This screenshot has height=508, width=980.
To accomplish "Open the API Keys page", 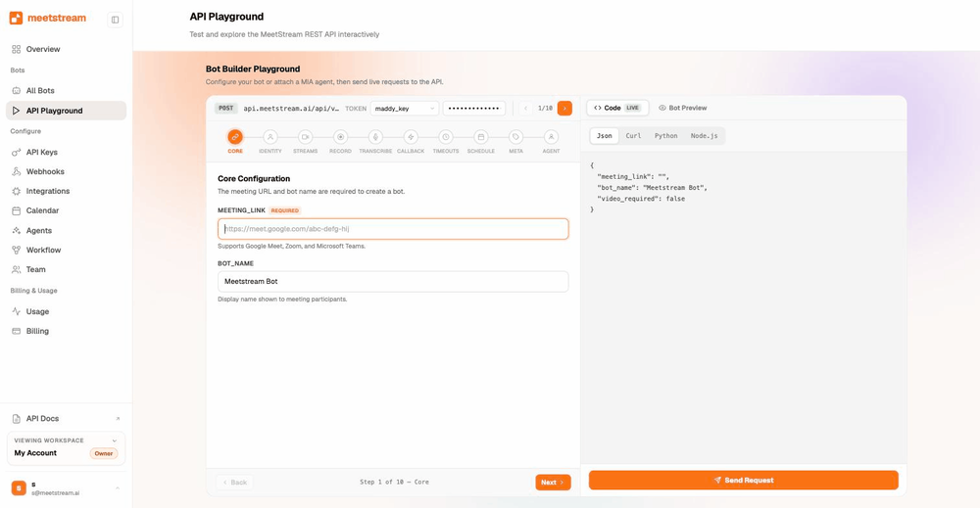I will click(x=41, y=153).
